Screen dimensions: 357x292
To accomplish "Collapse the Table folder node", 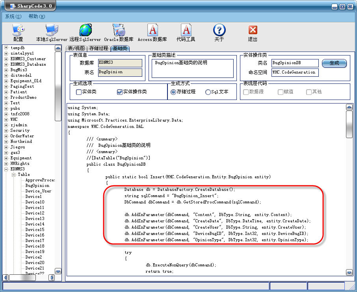I will [x=14, y=175].
